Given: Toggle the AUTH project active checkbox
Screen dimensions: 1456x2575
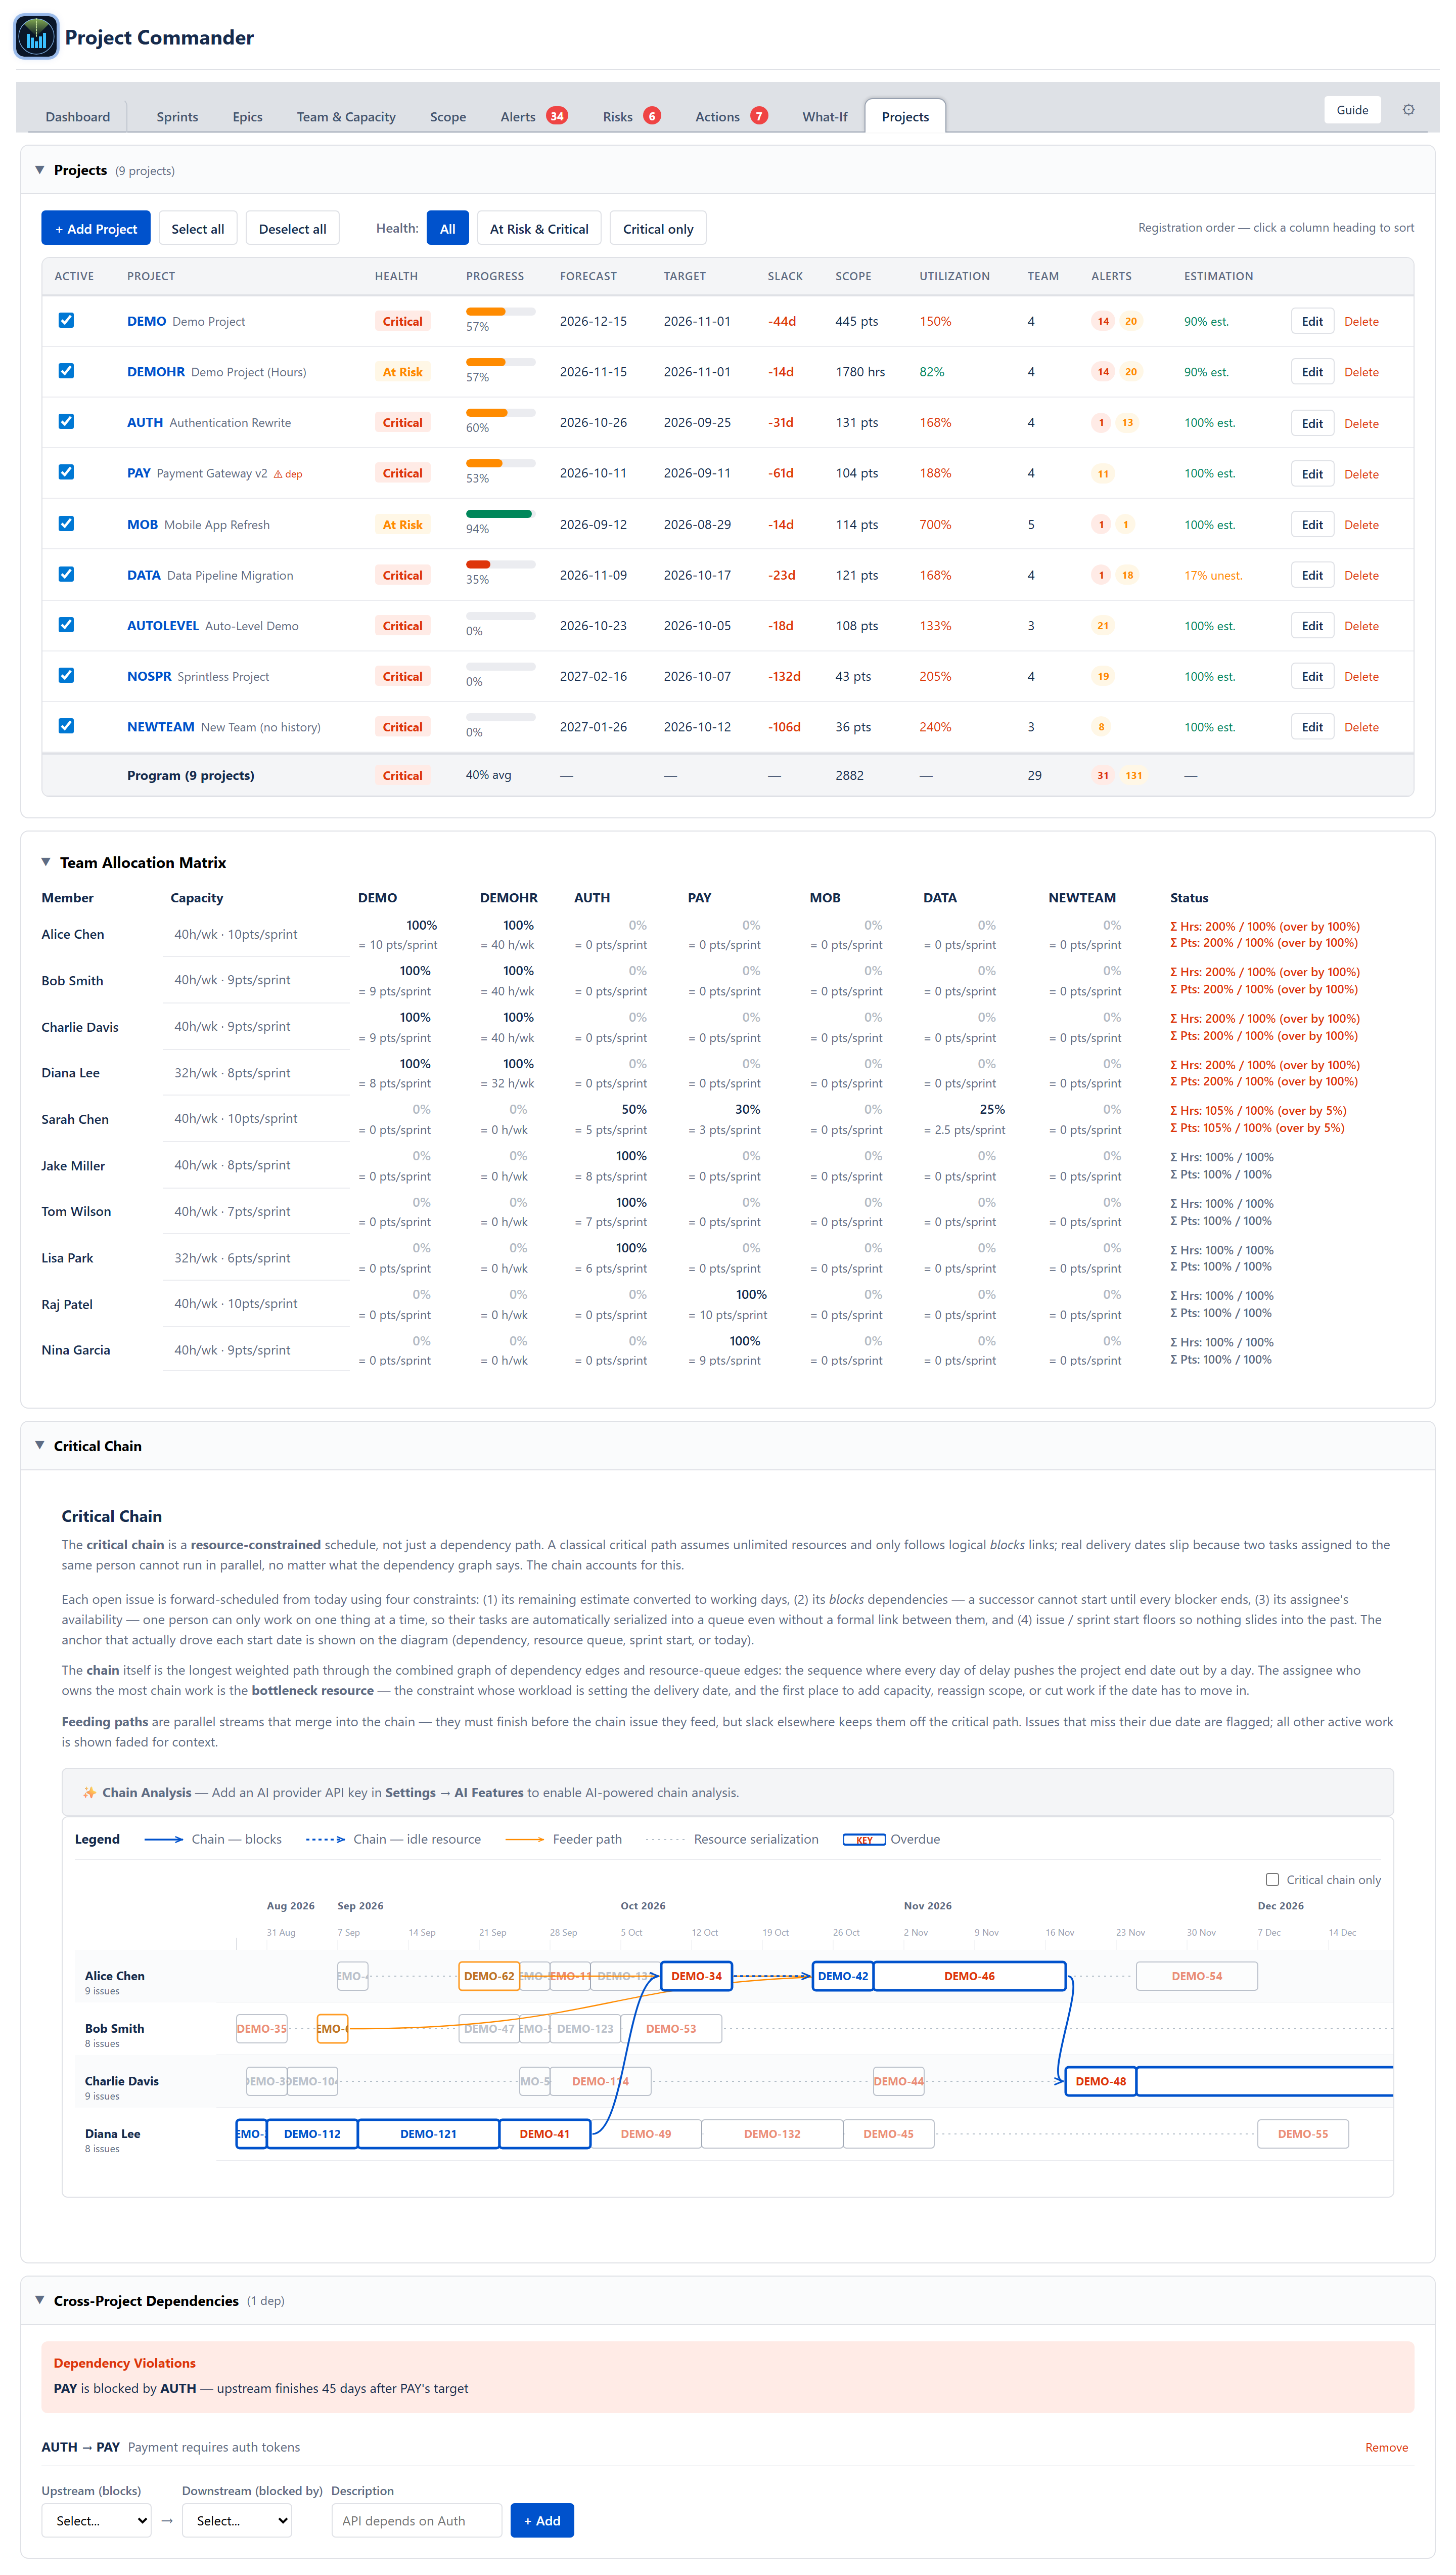Looking at the screenshot, I should click(x=66, y=421).
